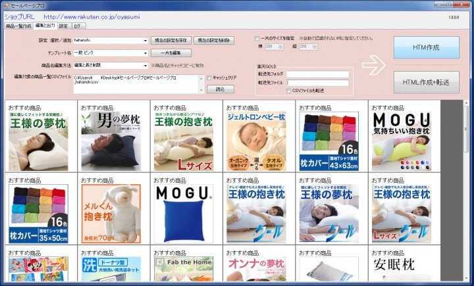This screenshot has width=474, height=286.
Task: Select the 王様の夢枕 クール thumbnail
Action: (x=329, y=214)
